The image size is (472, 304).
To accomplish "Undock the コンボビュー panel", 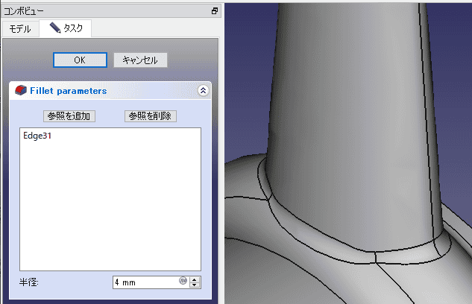I will pyautogui.click(x=215, y=11).
